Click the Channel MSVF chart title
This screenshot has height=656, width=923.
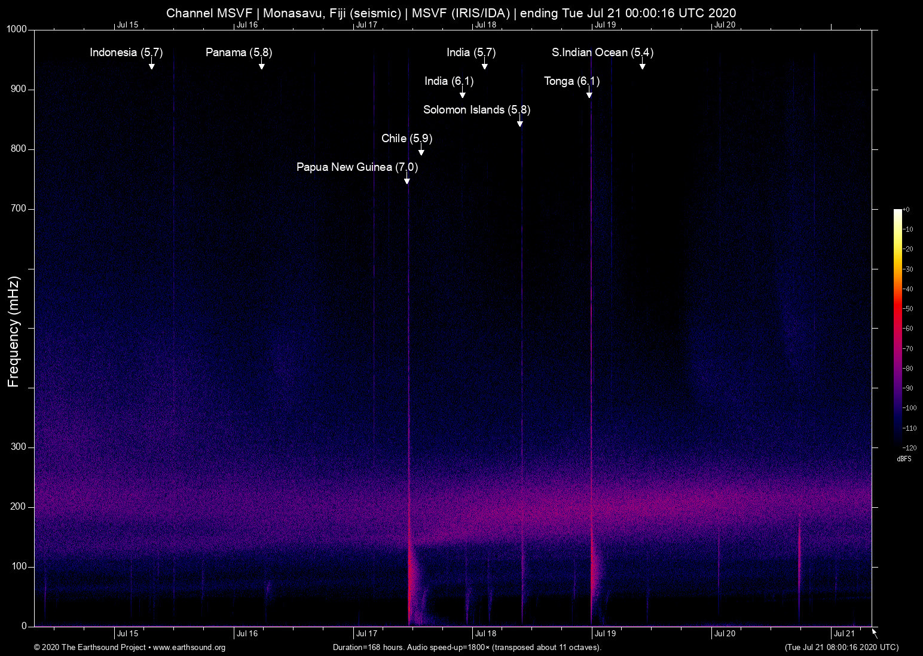click(451, 13)
